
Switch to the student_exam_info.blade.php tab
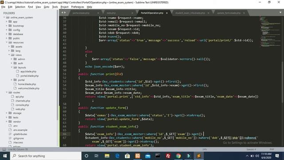click(190, 13)
